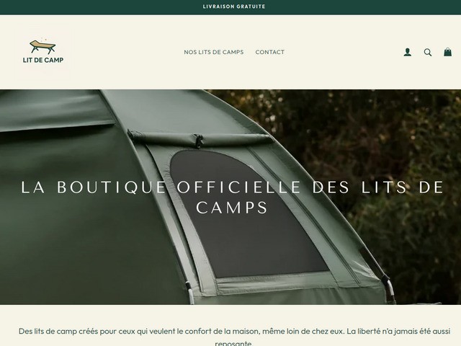Viewport: 461px width, 346px height.
Task: Click the sentence La liberté n'a jamais
Action: 398,332
